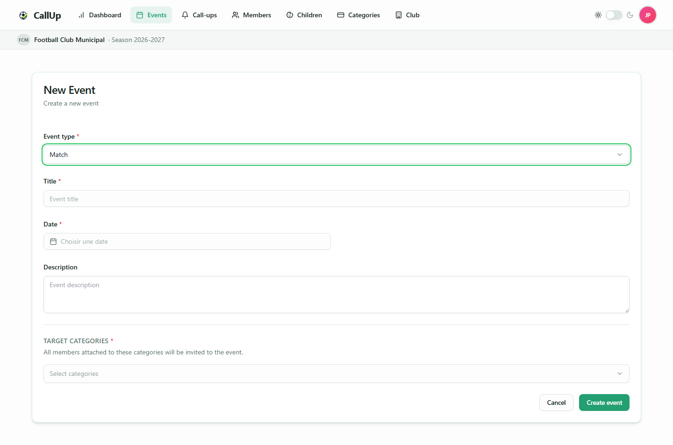Focus the Event title input field
Screen dimensions: 673x445
pyautogui.click(x=336, y=198)
